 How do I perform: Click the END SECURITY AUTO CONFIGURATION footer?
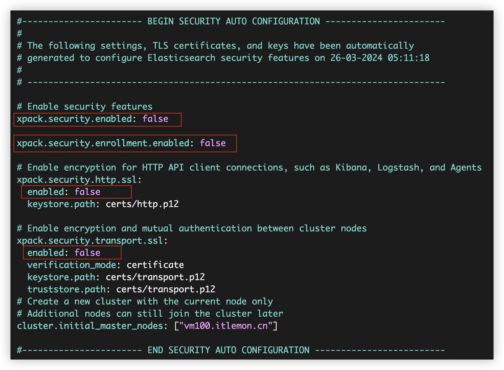[x=228, y=350]
